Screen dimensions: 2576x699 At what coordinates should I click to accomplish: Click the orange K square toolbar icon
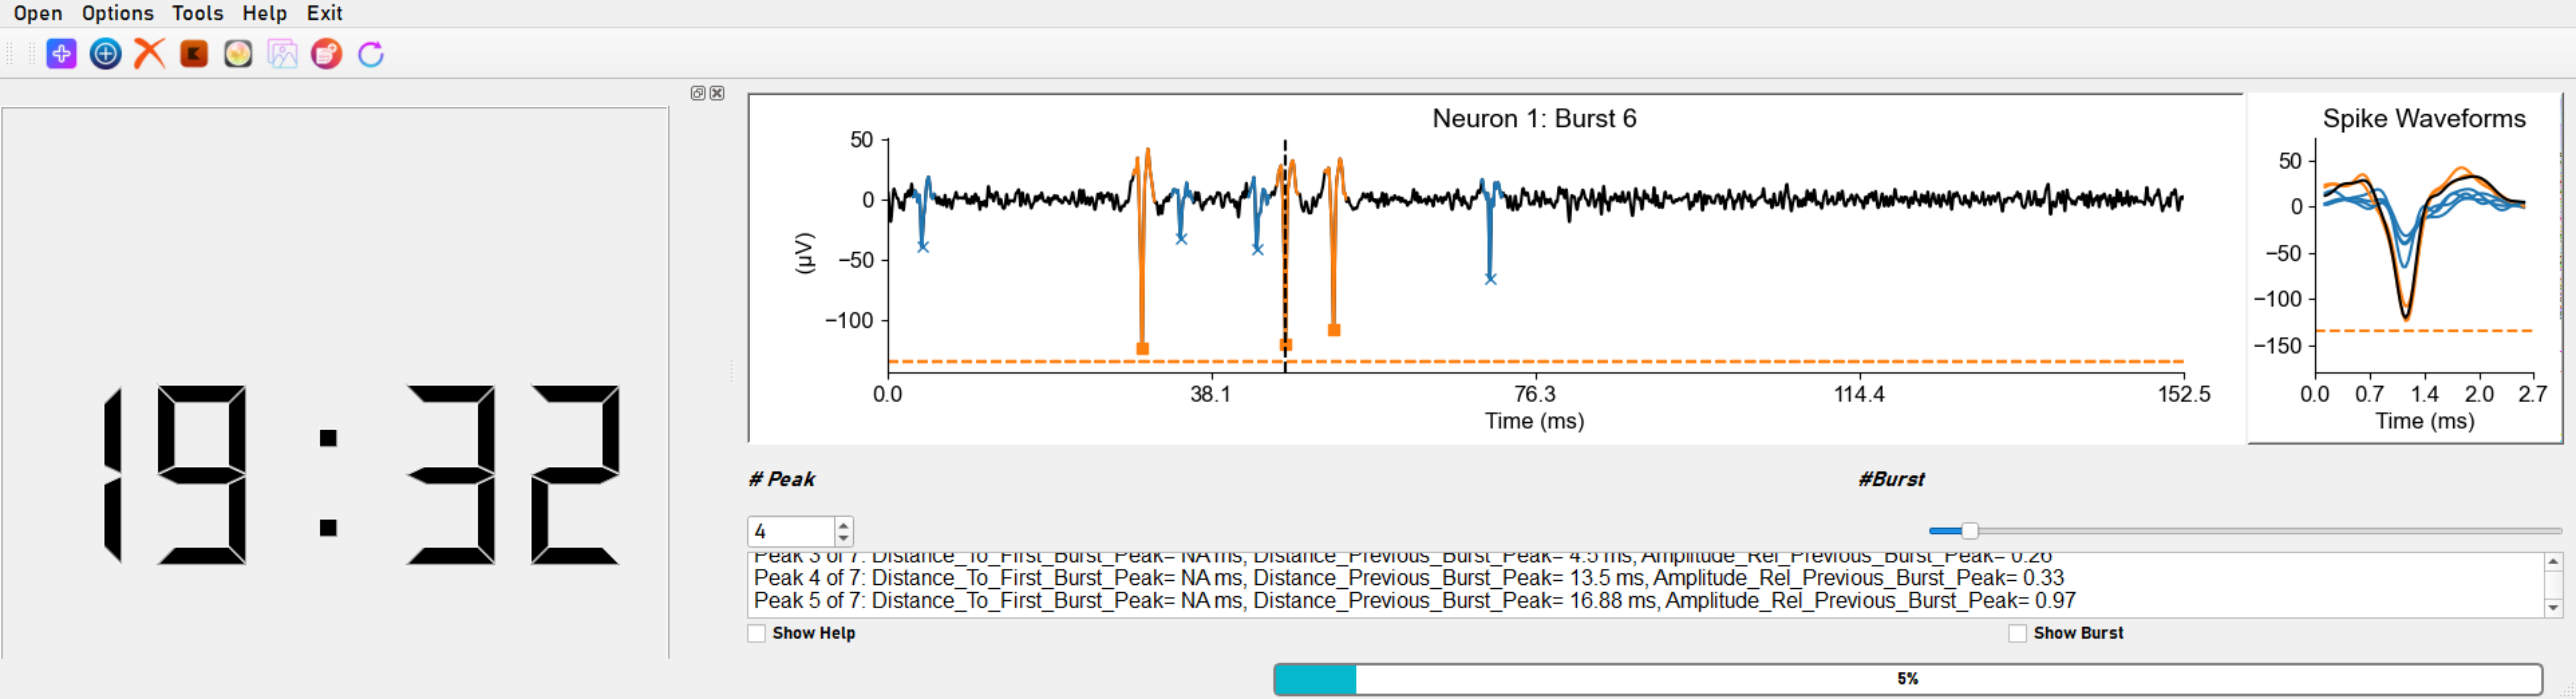[x=194, y=54]
